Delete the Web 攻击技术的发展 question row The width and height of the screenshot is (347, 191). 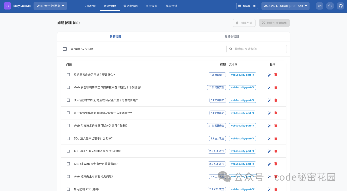point(276,126)
